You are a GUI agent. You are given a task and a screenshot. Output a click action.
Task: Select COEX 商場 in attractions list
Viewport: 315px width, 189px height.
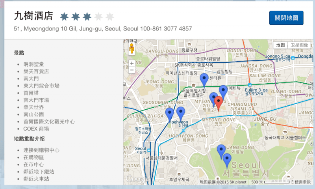36,129
